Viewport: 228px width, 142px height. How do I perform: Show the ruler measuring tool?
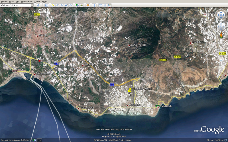pyautogui.click(x=94, y=5)
